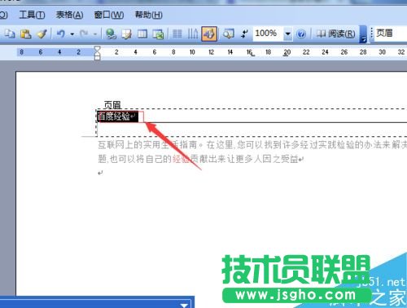Screen dimensions: 407x308
Task: Select the Format Painter brush icon
Action: coord(42,34)
